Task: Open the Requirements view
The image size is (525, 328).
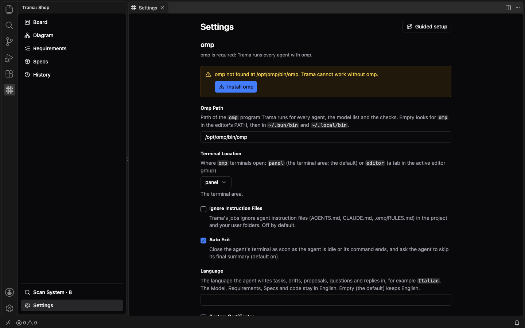Action: coord(72,48)
